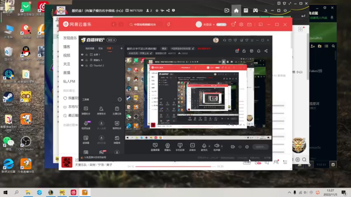Click the star favorite icon in the YY title
Viewport: 351px width, 197px height.
tap(157, 11)
